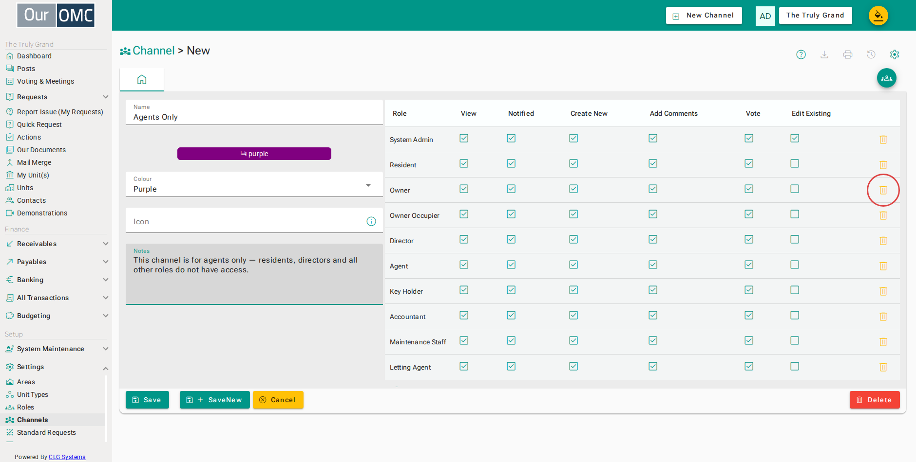Image resolution: width=916 pixels, height=462 pixels.
Task: Open the home tab icon
Action: 142,79
